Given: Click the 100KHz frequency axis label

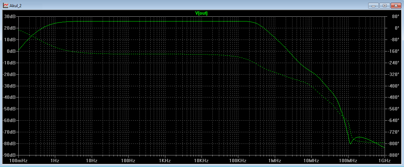Looking at the screenshot, I should [x=238, y=161].
